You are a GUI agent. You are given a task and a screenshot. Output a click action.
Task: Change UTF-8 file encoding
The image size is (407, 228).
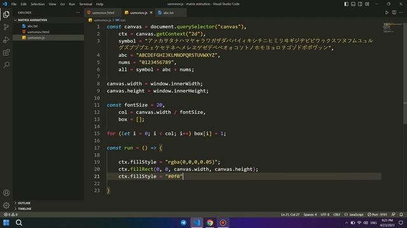coord(325,215)
